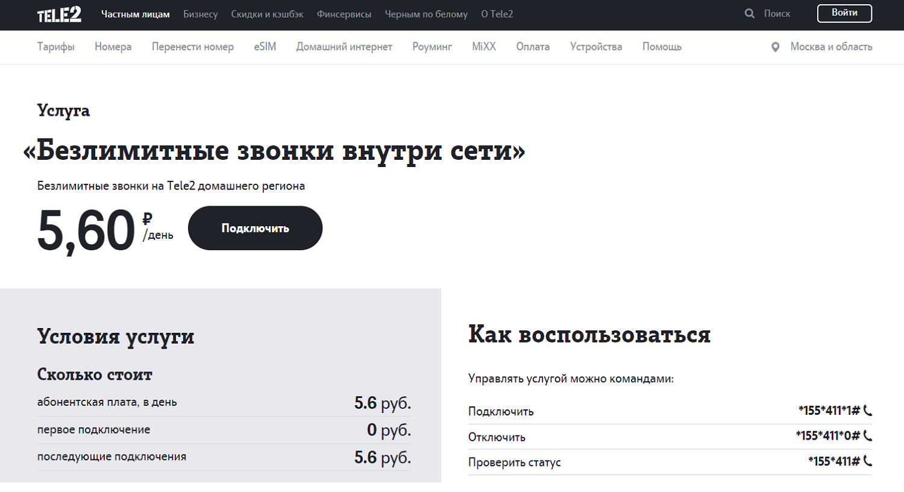Click the последующие подключения row label

coord(111,456)
